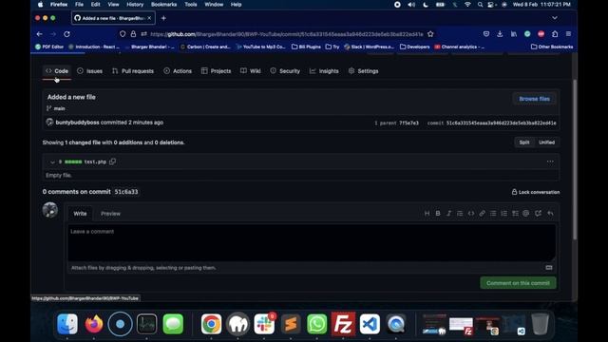Go to the Issues tab
Image resolution: width=608 pixels, height=342 pixels.
pyautogui.click(x=90, y=71)
